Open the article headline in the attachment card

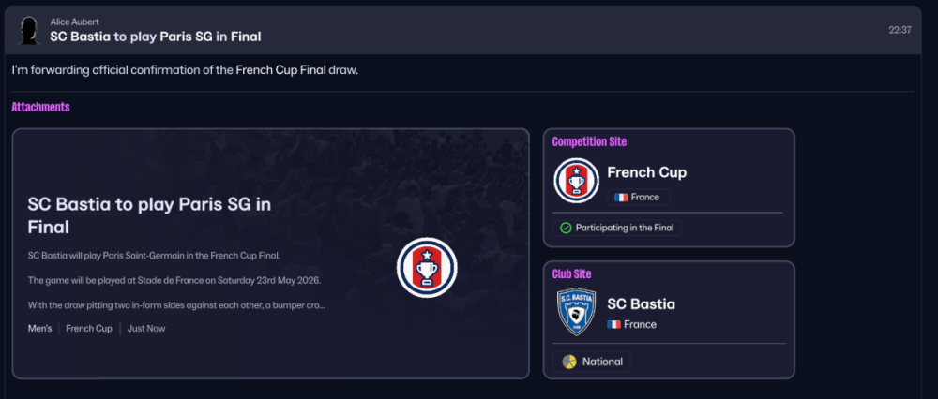[x=149, y=215]
